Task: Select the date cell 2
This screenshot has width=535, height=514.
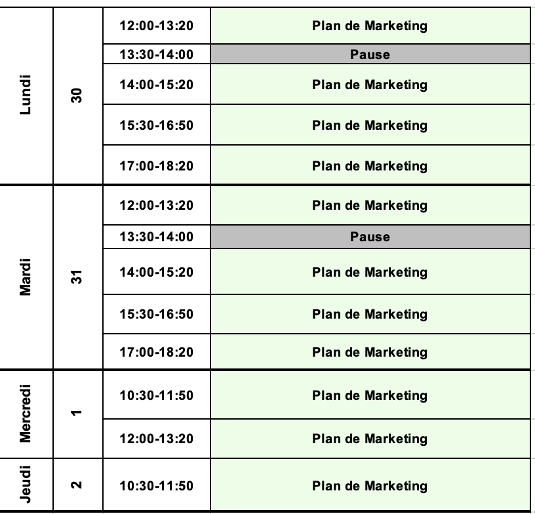Action: pos(78,484)
